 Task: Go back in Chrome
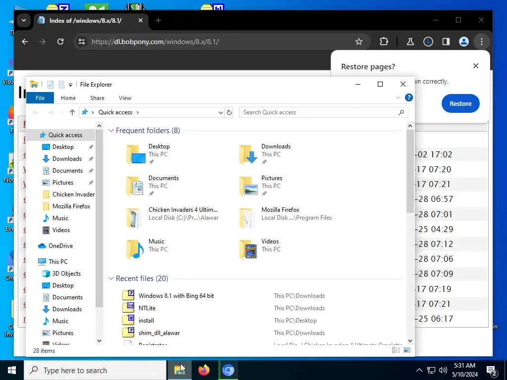(25, 42)
